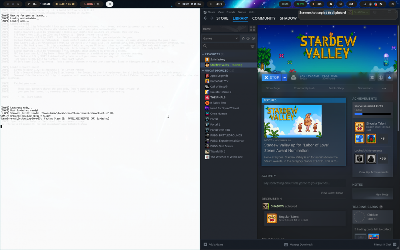The image size is (400, 250).
Task: Switch library to grid collections view
Action: pyautogui.click(x=252, y=28)
